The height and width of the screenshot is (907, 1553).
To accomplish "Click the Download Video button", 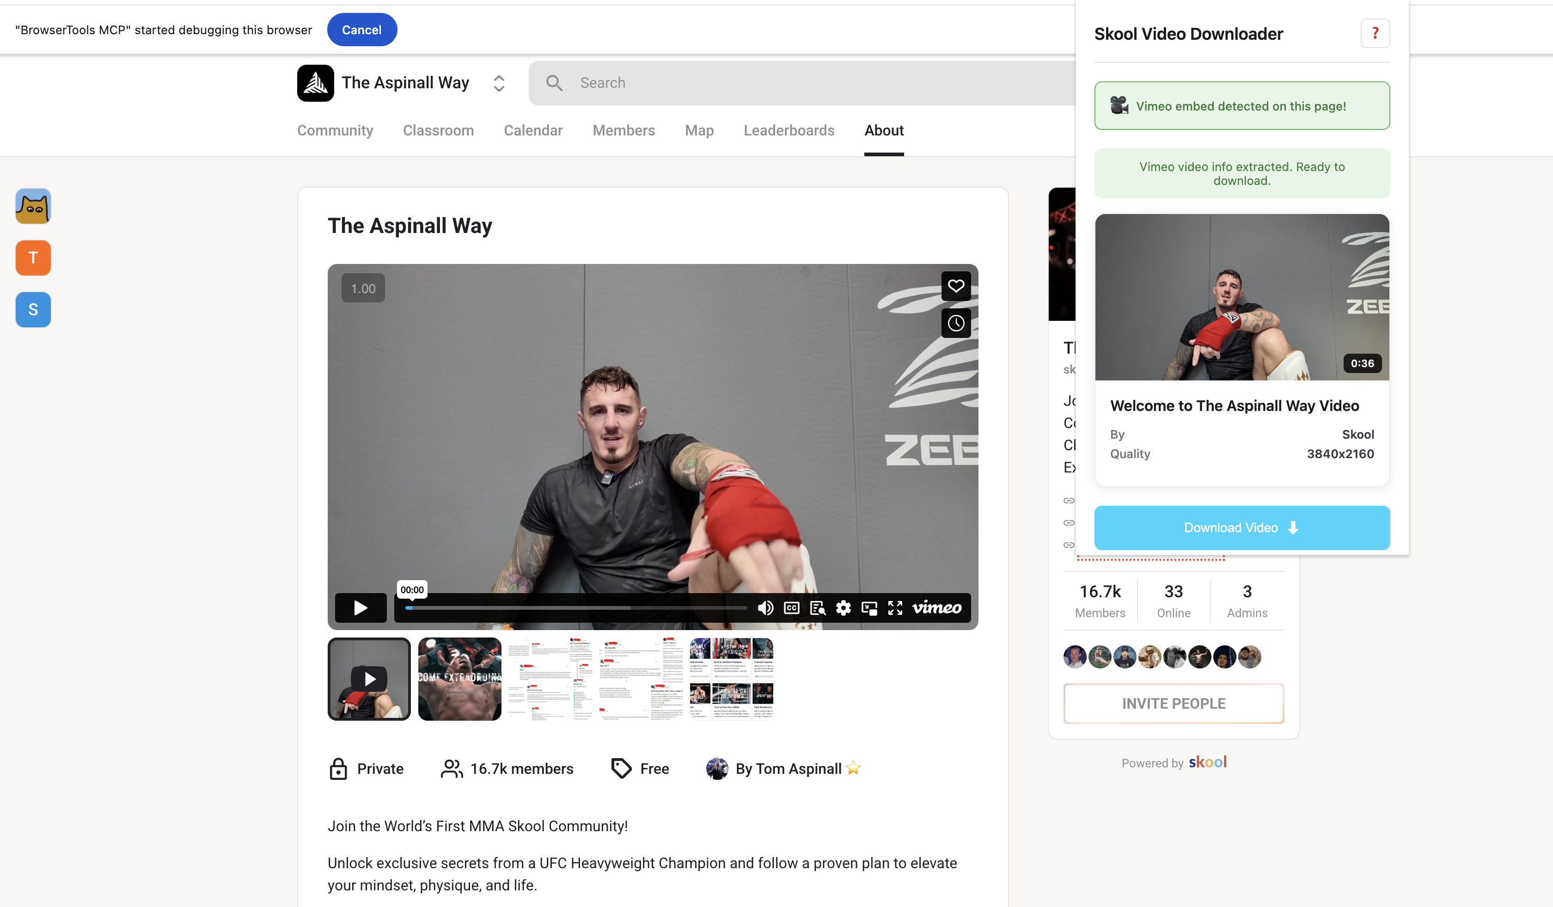I will (x=1242, y=528).
